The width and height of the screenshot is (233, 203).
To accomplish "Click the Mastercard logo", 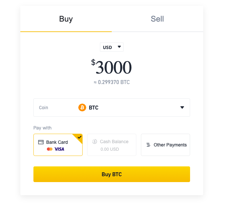I will [49, 149].
